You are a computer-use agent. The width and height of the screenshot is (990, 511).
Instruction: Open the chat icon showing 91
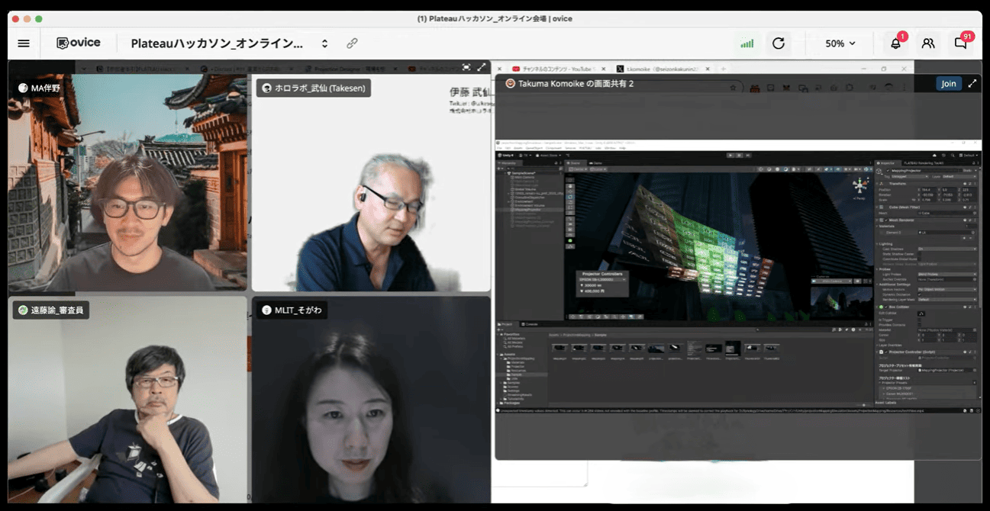tap(960, 43)
